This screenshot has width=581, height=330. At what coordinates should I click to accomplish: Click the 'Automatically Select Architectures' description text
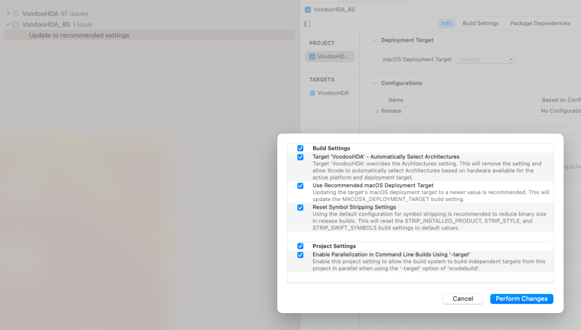point(427,171)
